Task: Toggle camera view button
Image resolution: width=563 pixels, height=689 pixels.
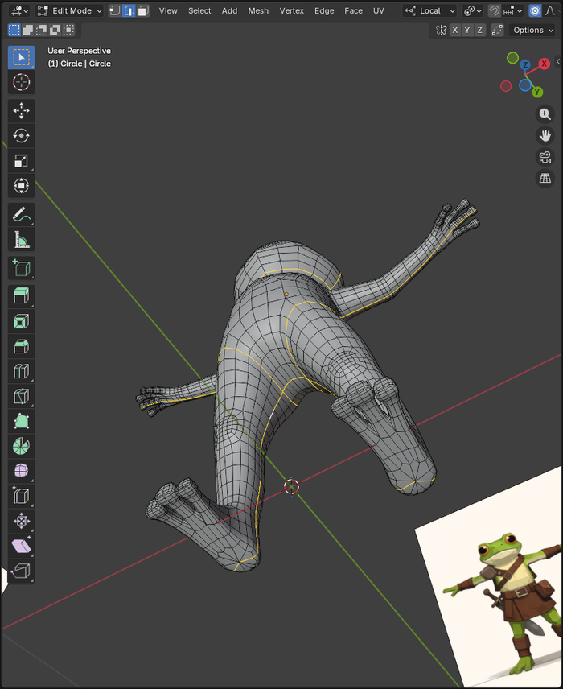Action: [545, 157]
